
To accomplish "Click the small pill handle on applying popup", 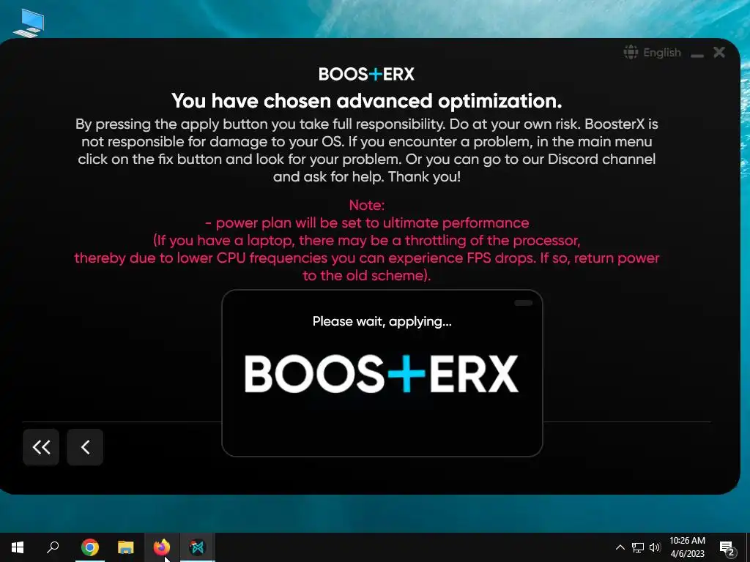I will pos(523,302).
